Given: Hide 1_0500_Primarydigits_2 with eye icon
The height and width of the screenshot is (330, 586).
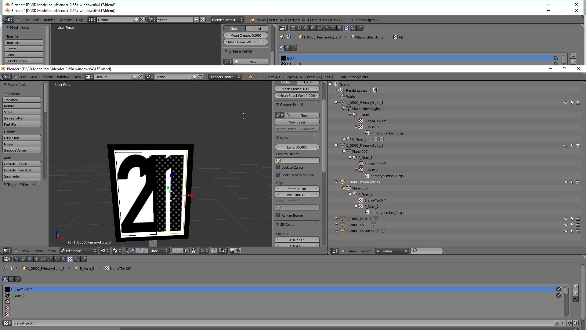Looking at the screenshot, I should click(566, 145).
